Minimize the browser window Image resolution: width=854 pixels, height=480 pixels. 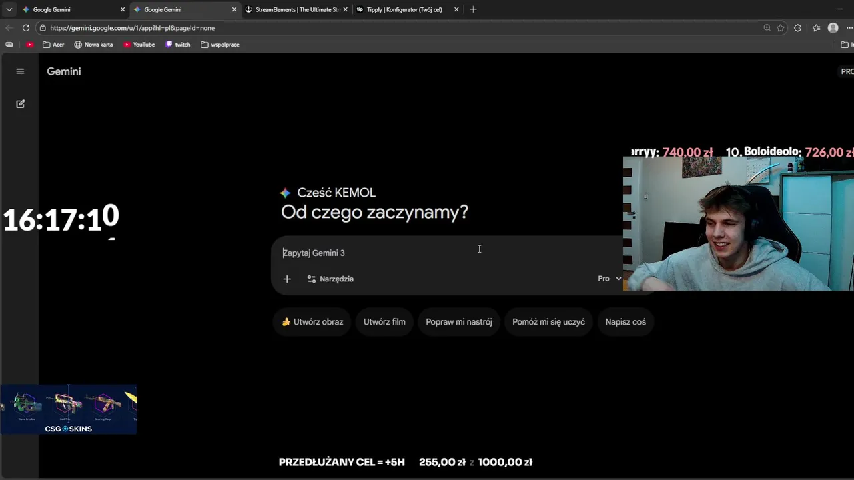click(839, 9)
